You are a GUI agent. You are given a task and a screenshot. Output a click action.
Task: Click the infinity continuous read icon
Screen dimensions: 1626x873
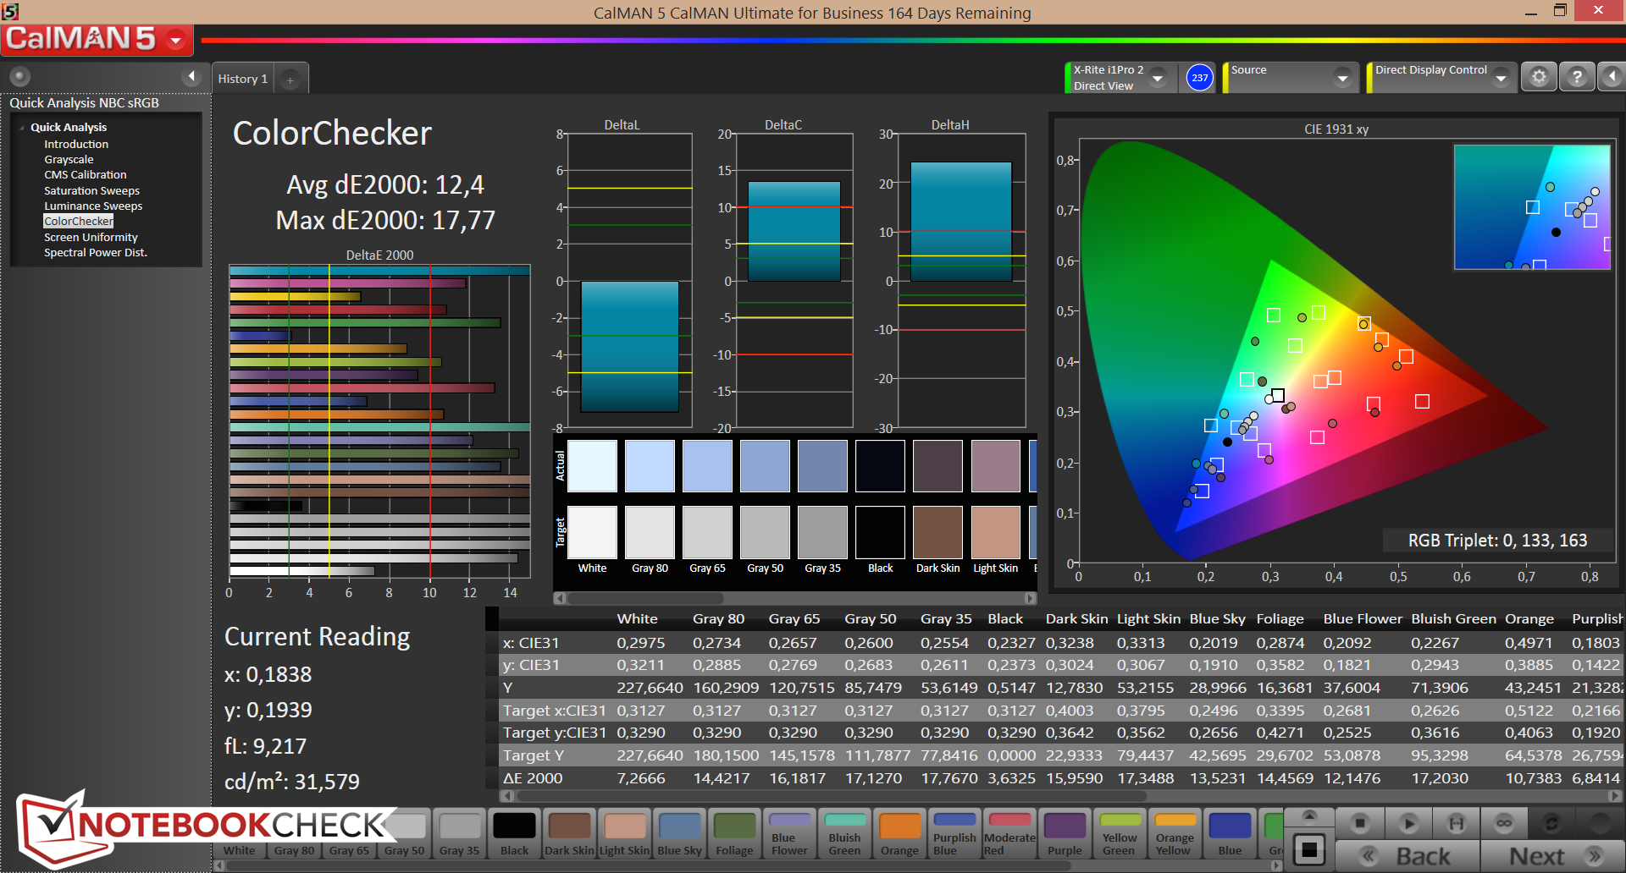(x=1503, y=822)
